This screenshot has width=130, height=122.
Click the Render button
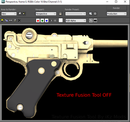click(x=116, y=8)
